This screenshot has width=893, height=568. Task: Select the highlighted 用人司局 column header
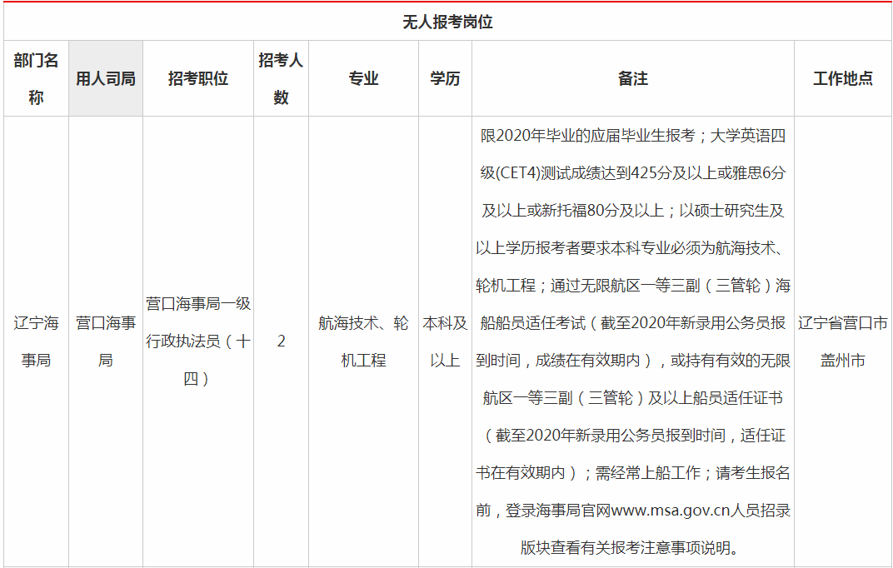click(x=106, y=78)
